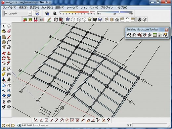Click the red brick wall Building Structure icon
The image size is (172, 129).
[139, 35]
